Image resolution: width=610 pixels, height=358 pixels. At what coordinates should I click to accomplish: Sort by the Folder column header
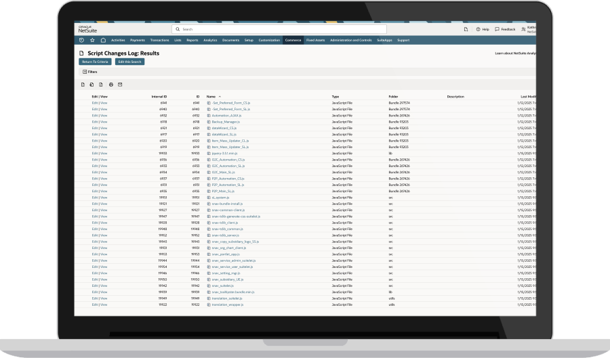pyautogui.click(x=393, y=97)
